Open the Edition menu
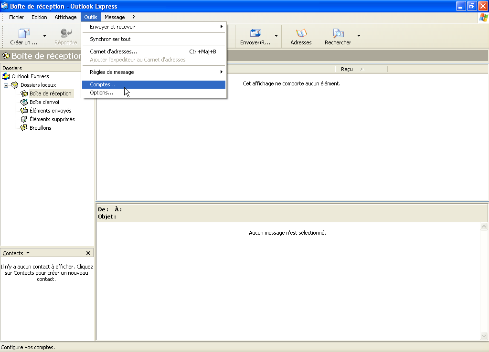 39,17
